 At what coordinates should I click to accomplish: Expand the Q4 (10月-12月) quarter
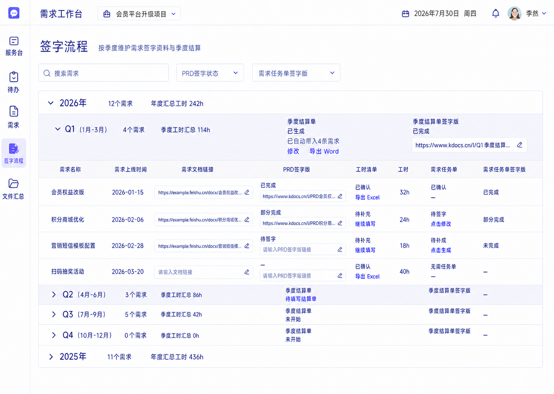pyautogui.click(x=54, y=335)
